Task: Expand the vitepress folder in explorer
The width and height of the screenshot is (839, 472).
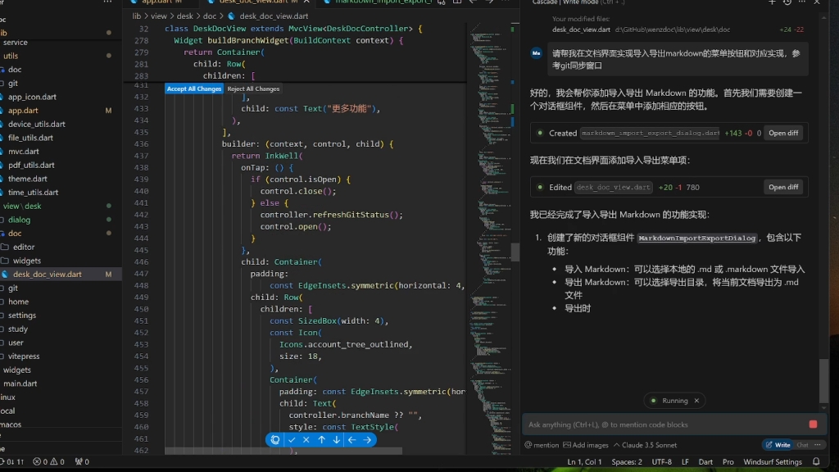Action: 24,356
